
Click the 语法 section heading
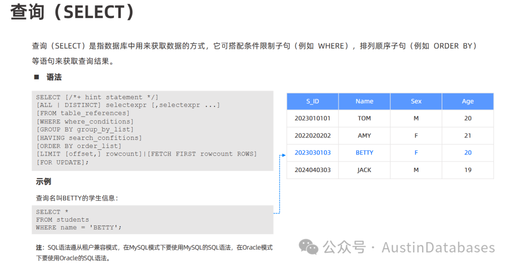click(x=54, y=77)
